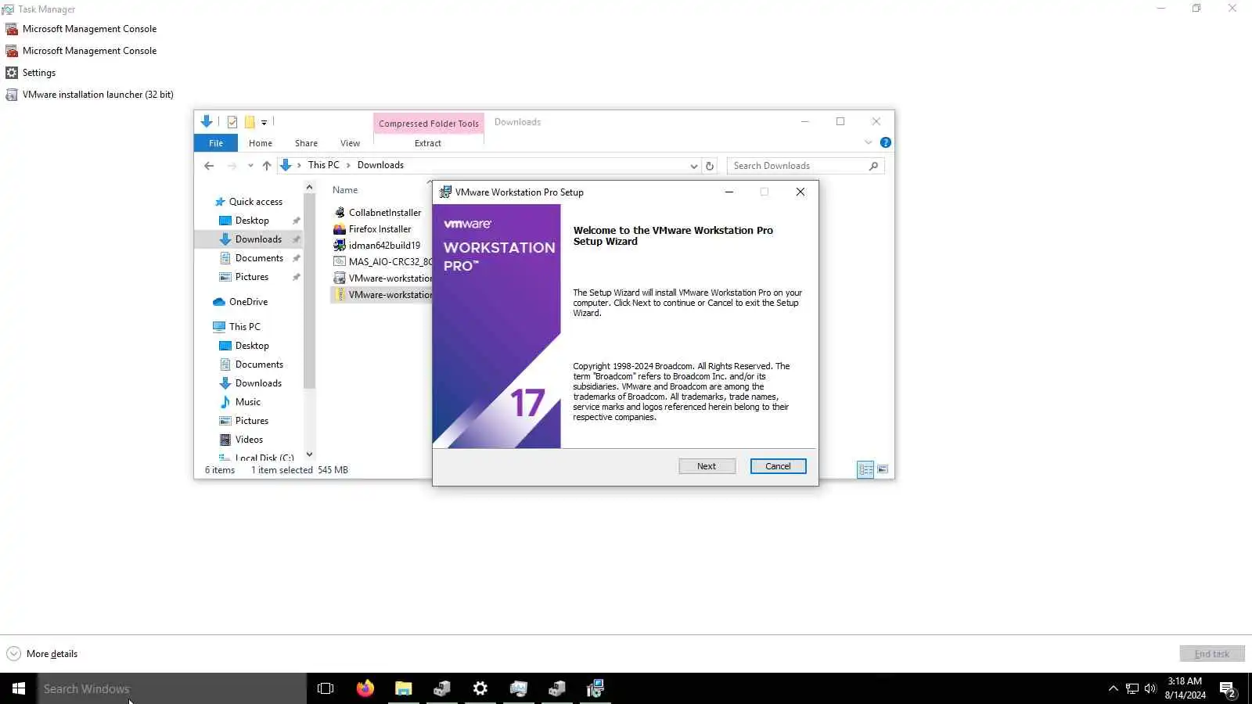The height and width of the screenshot is (704, 1252).
Task: Click the Search Windows taskbar box
Action: (x=172, y=688)
